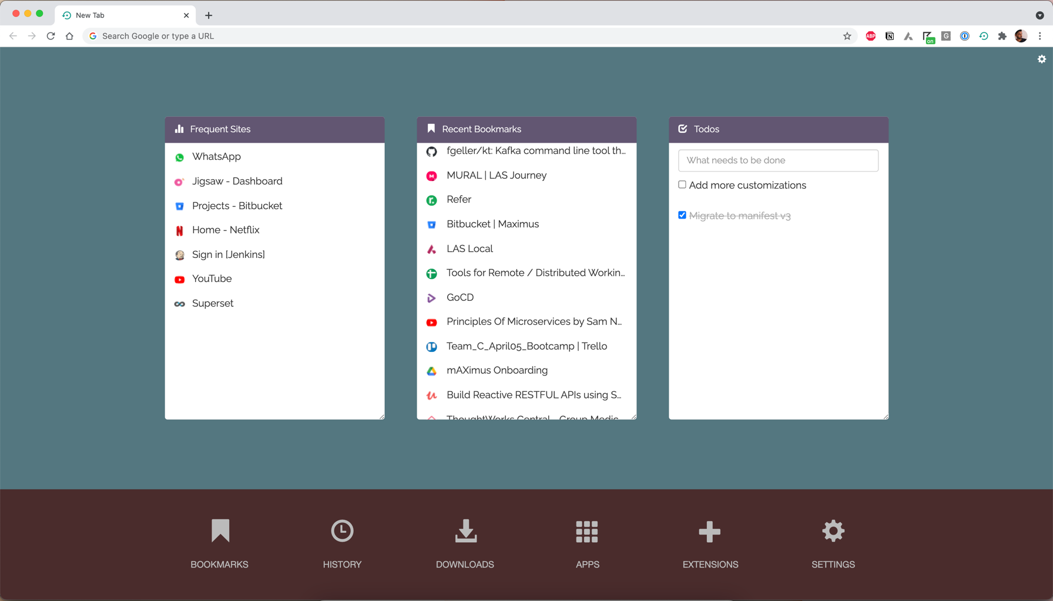
Task: Uncheck the 'Migrate to manifest v3' todo
Action: click(x=682, y=216)
